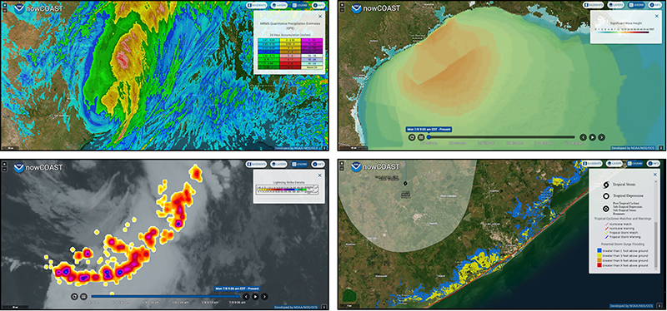The width and height of the screenshot is (667, 311).
Task: Click the storm marker on surge map
Action: (405, 183)
